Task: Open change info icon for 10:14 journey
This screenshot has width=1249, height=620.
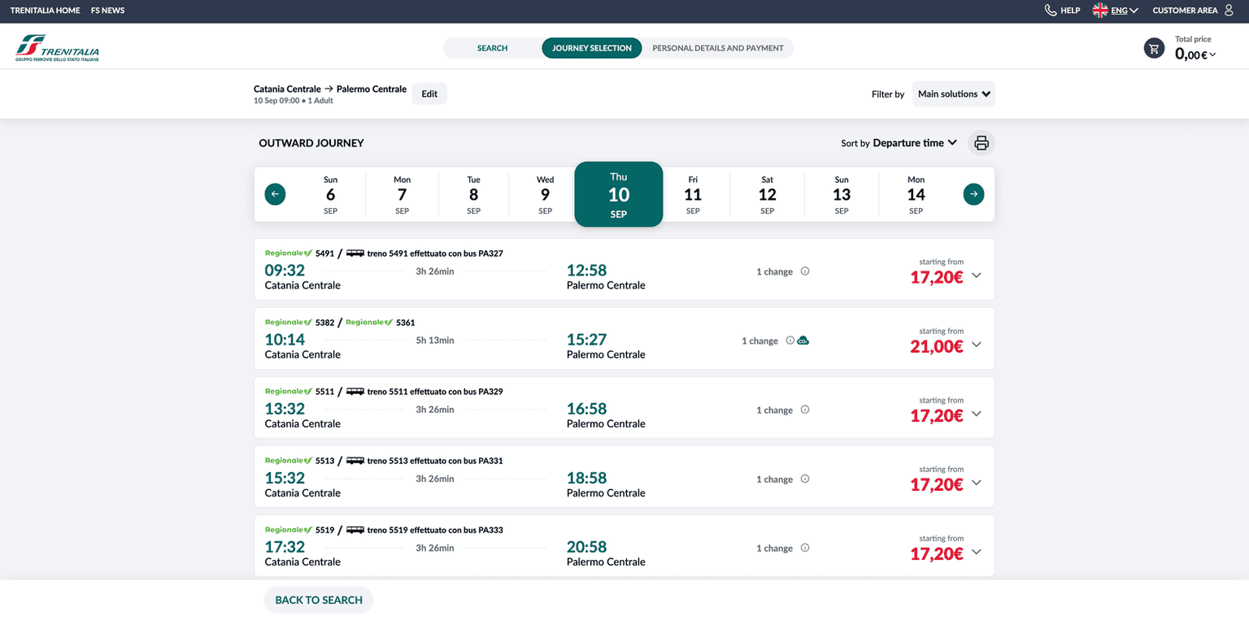Action: point(790,340)
